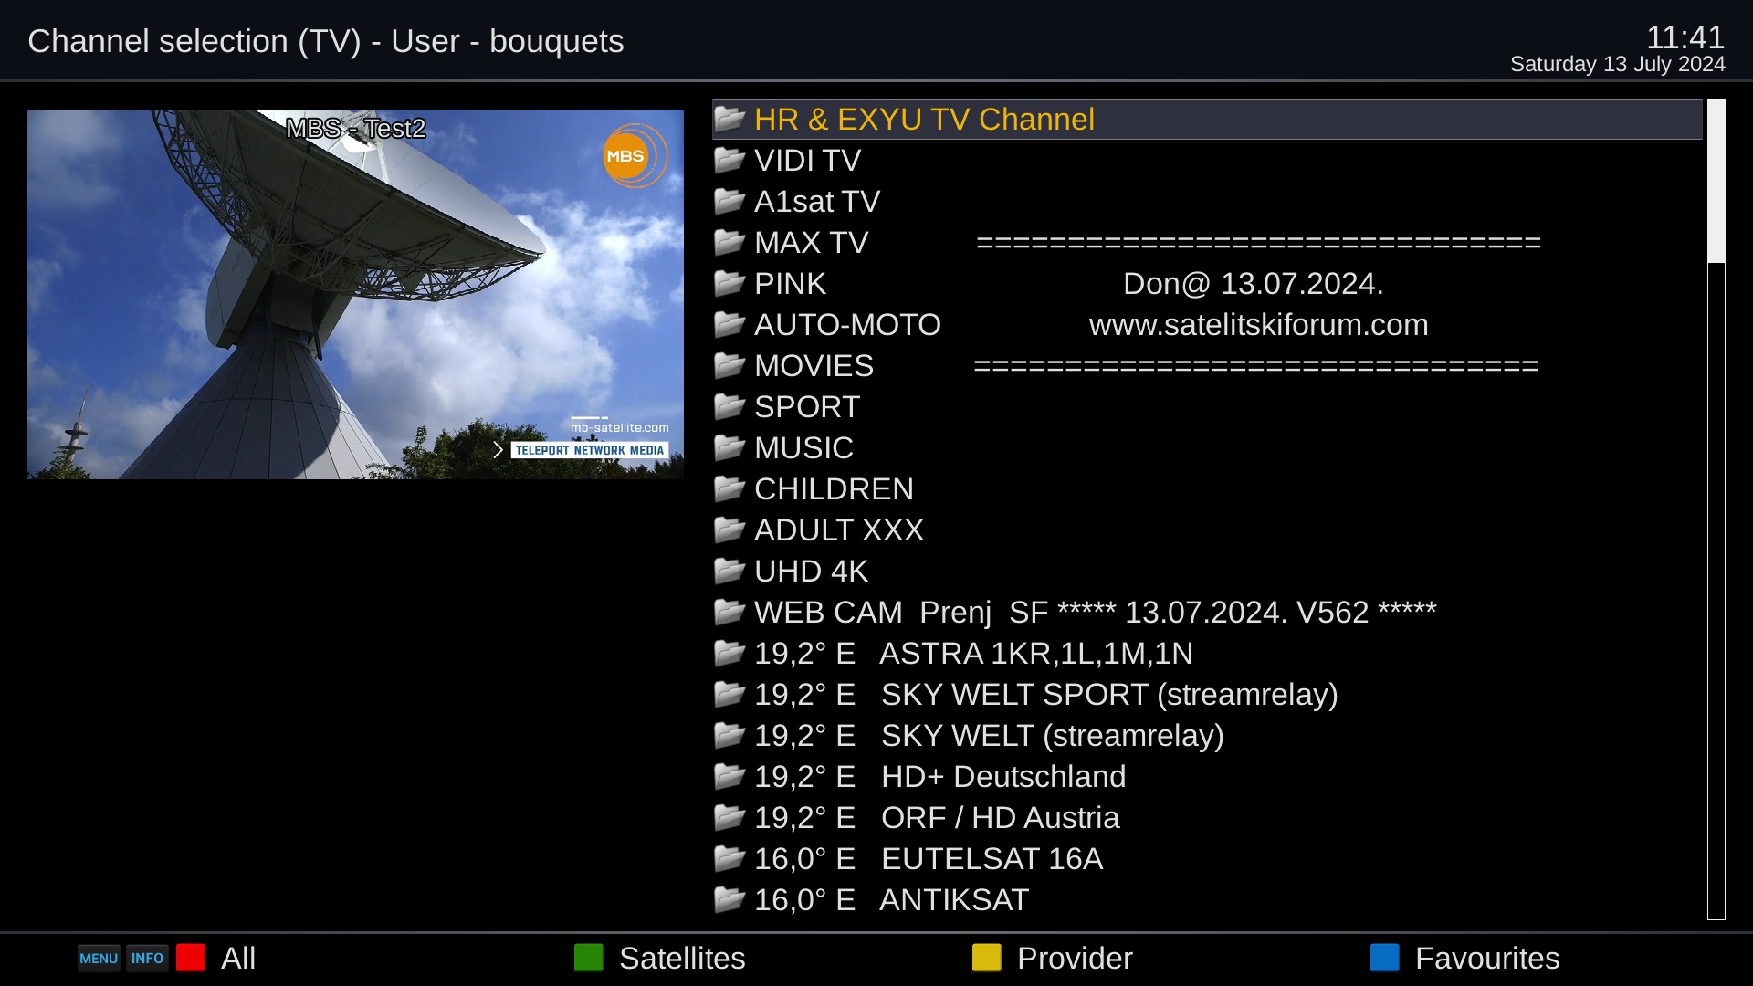
Task: Click the folder icon beside CHILDREN
Action: click(x=730, y=488)
